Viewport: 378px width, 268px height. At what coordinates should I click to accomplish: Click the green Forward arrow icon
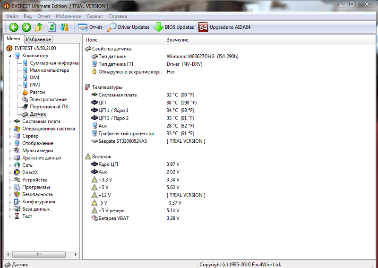(26, 27)
